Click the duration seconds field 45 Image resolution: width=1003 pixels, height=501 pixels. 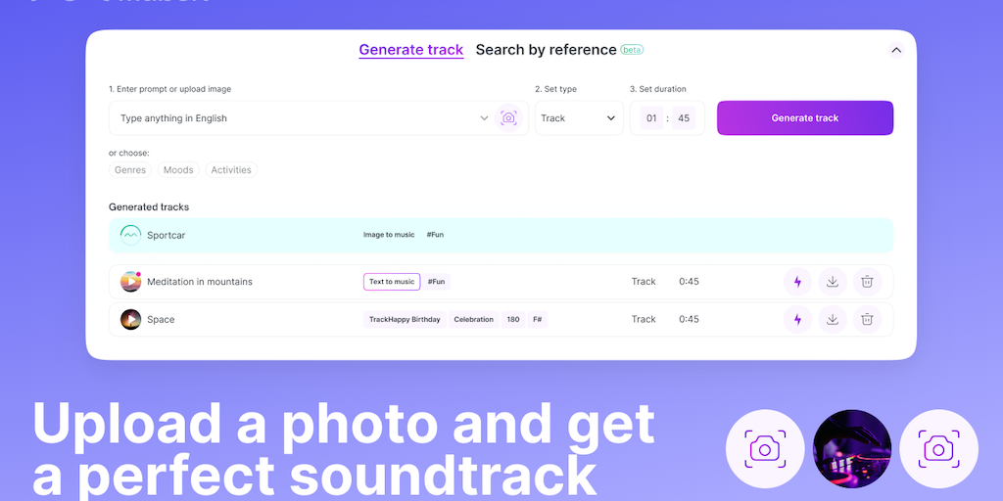[684, 118]
